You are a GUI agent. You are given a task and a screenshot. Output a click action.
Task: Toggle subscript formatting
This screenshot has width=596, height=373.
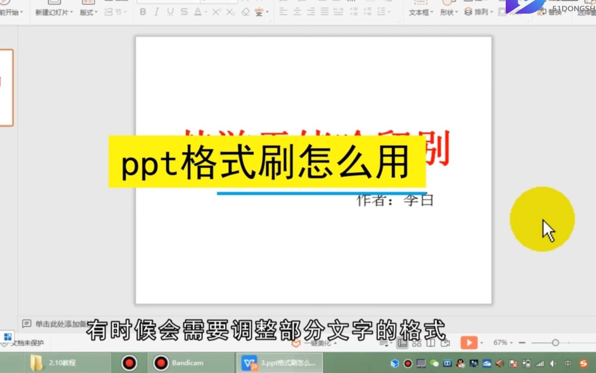(230, 12)
